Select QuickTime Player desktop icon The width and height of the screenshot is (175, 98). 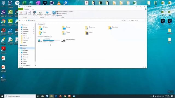(x=10, y=32)
